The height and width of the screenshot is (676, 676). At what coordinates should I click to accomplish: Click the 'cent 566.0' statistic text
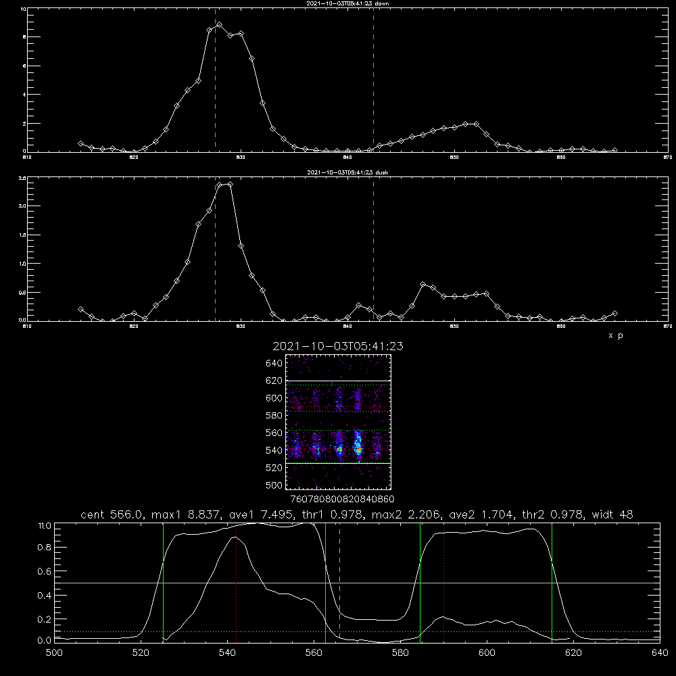point(112,514)
